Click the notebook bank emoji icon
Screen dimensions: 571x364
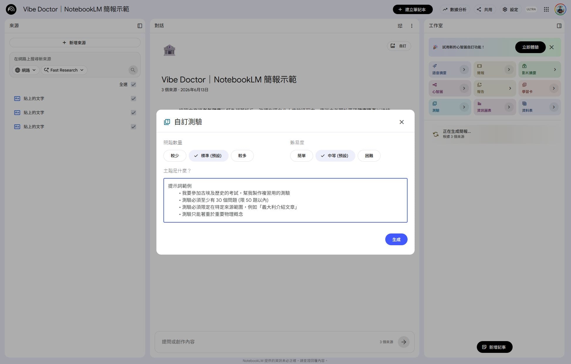tap(169, 50)
